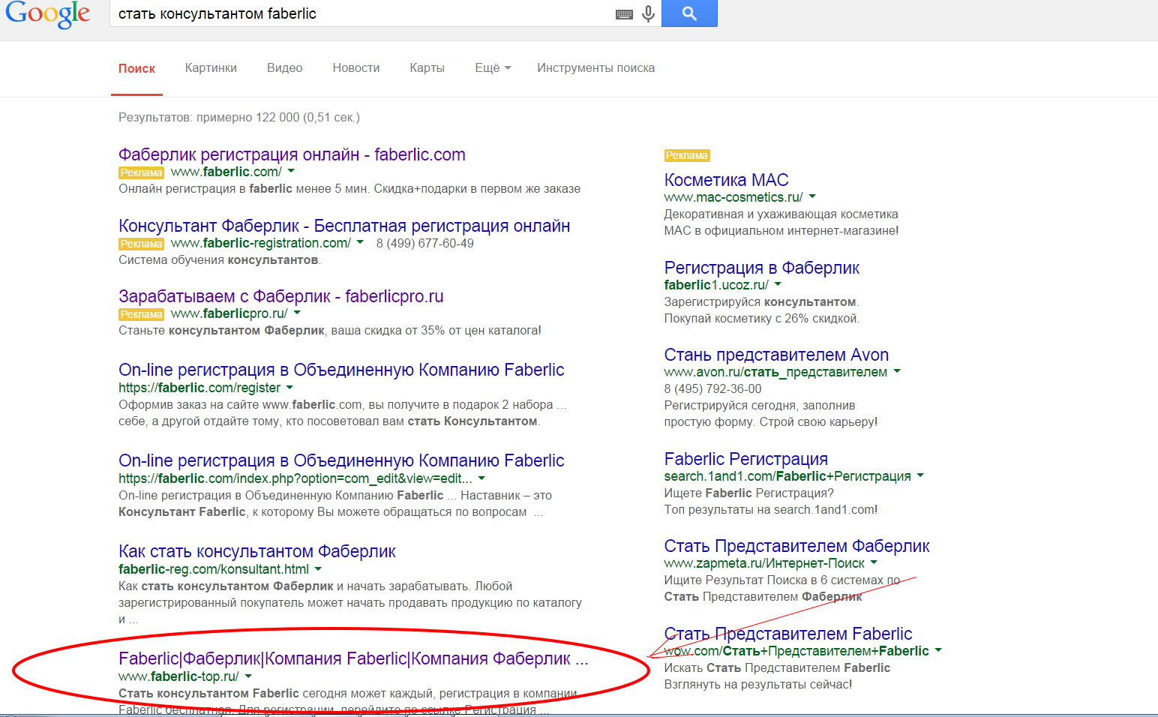Switch to the Видео tab
The height and width of the screenshot is (717, 1158).
(284, 68)
